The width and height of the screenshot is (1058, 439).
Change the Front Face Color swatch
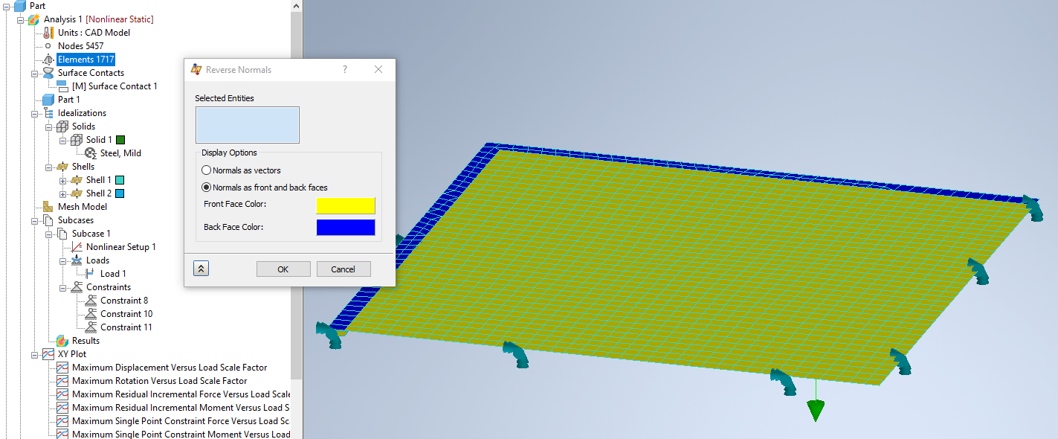click(x=346, y=205)
